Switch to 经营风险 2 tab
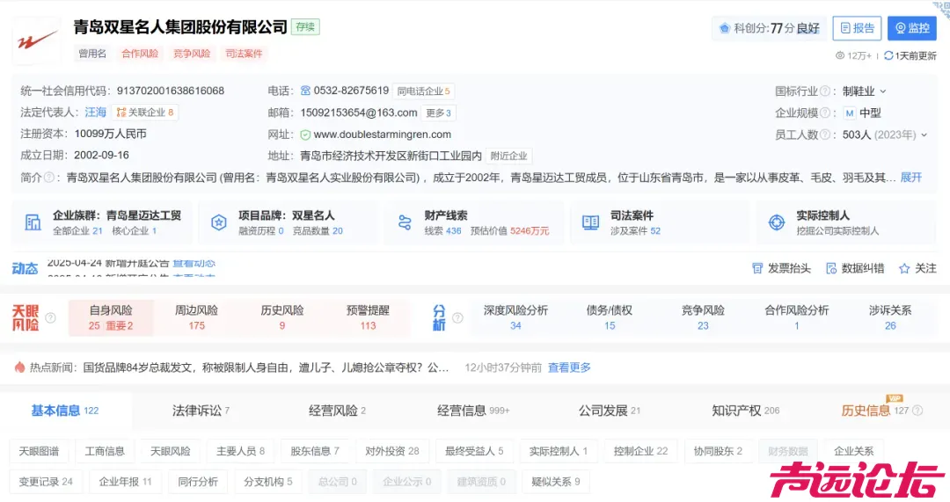This screenshot has height=502, width=950. click(338, 411)
